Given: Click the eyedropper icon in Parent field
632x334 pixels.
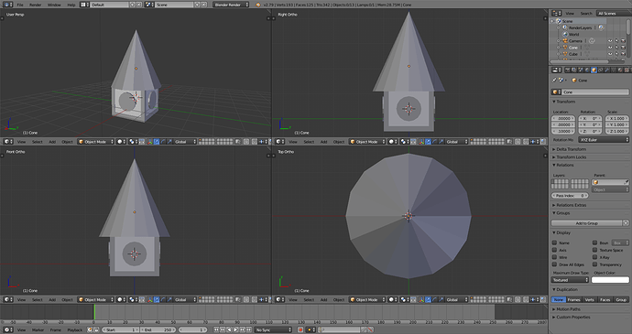Looking at the screenshot, I should 626,182.
